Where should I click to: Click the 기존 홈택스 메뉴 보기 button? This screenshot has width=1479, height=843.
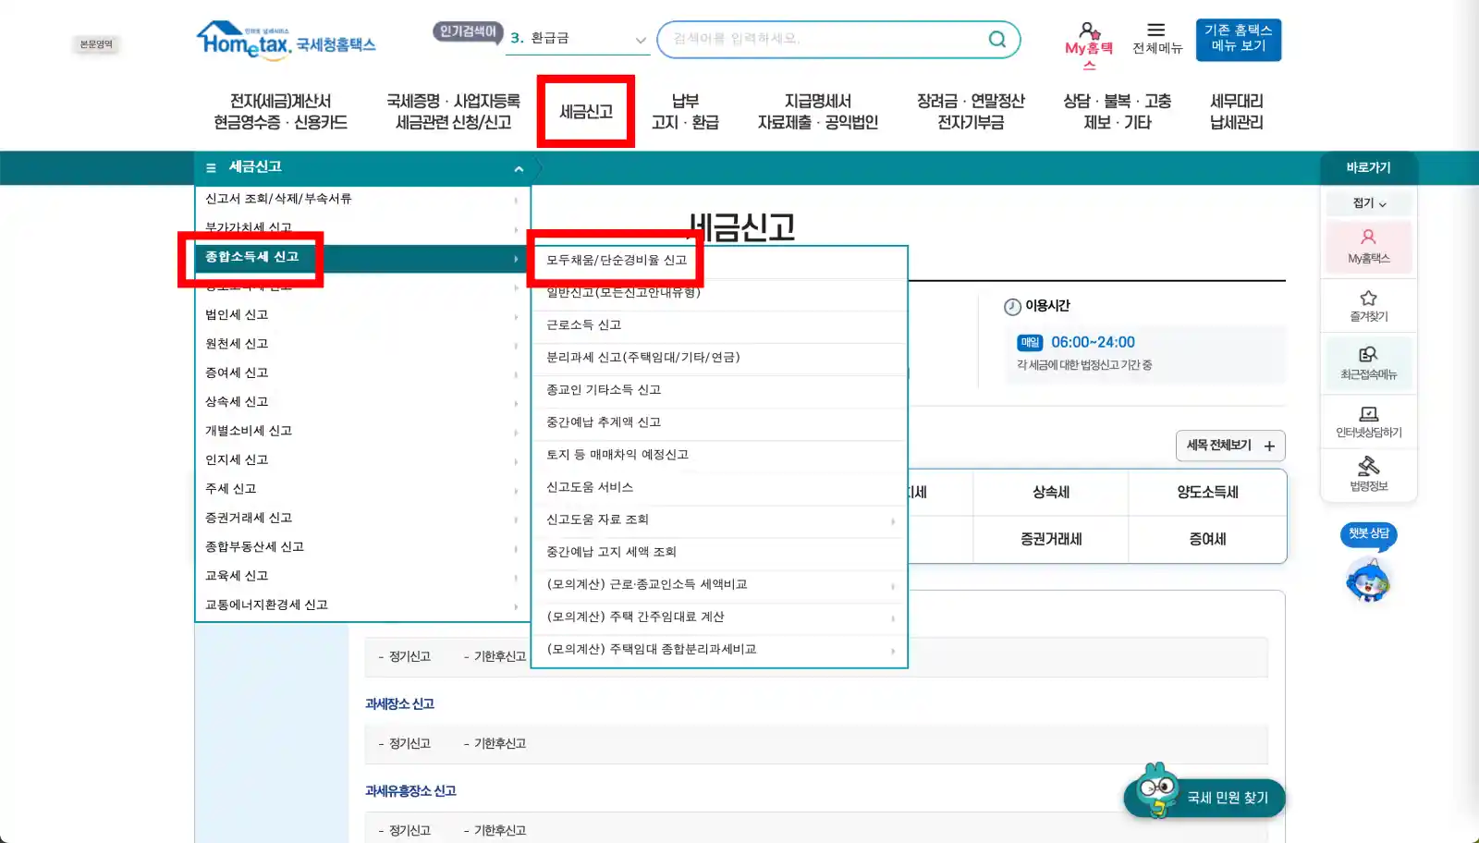pos(1238,39)
